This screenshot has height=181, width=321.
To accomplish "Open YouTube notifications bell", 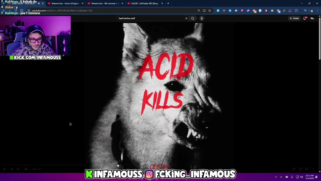I will (x=305, y=18).
